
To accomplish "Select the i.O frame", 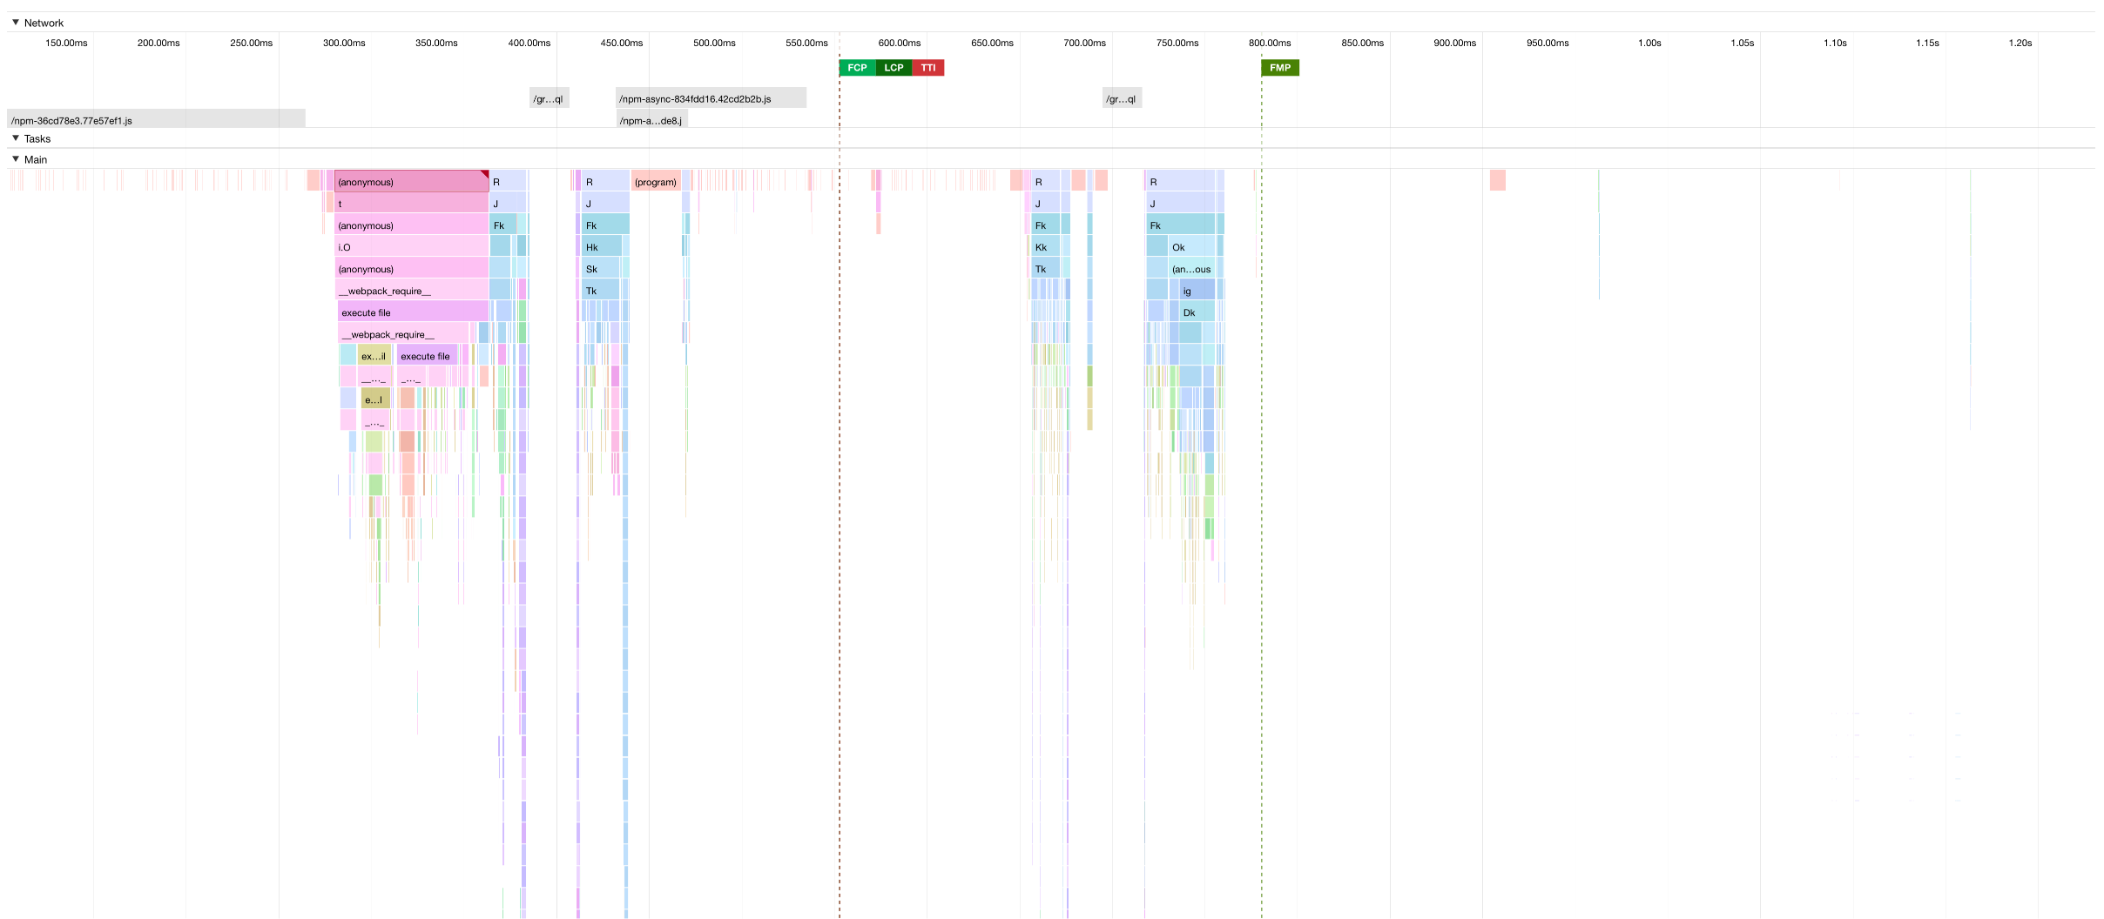I will click(x=411, y=247).
